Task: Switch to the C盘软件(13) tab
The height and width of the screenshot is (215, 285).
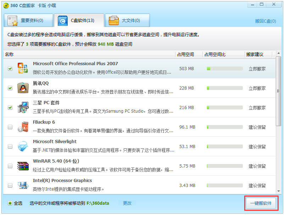Action: [79, 20]
